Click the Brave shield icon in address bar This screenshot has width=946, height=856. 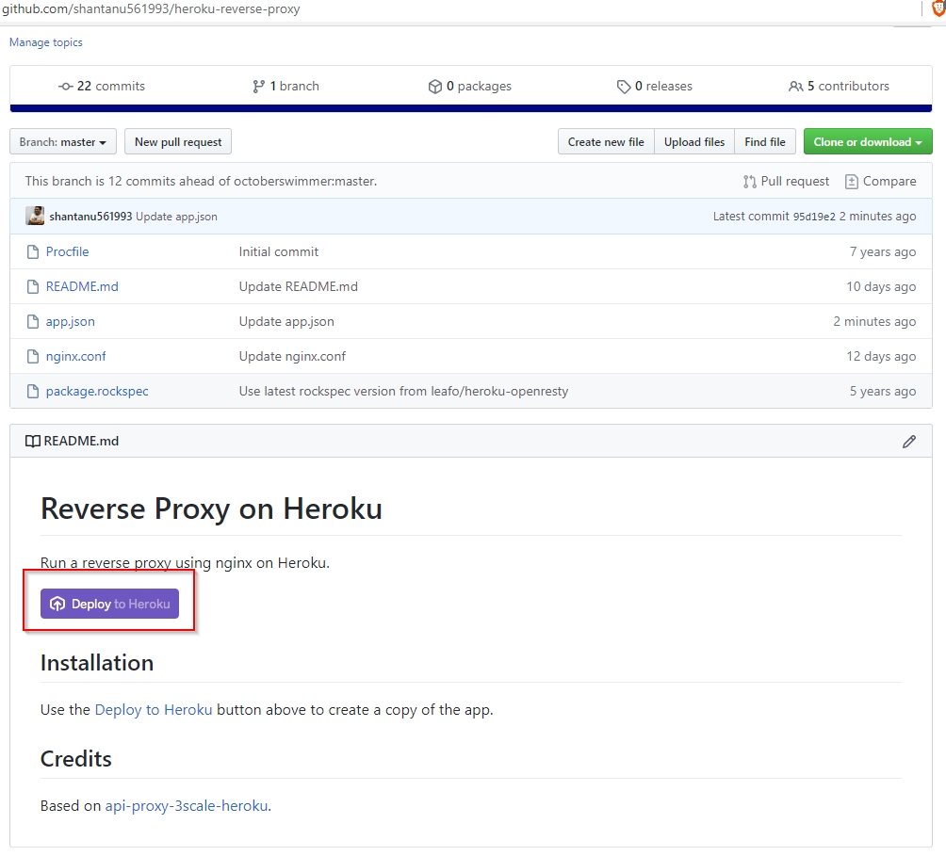point(938,8)
